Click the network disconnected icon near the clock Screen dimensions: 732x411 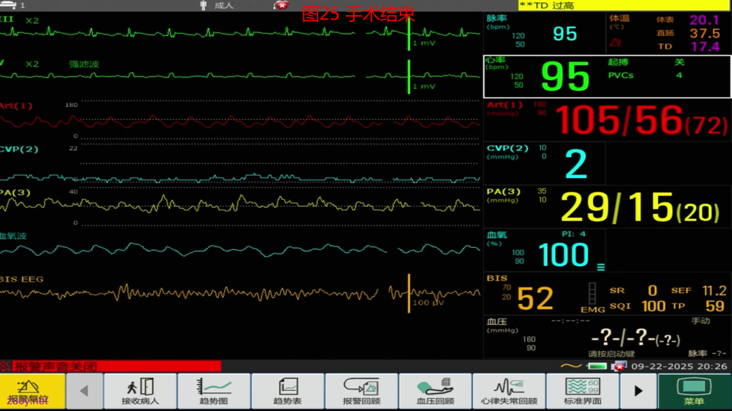point(619,366)
